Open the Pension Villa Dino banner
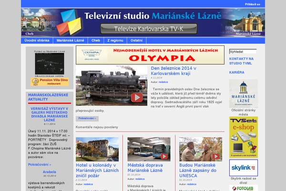 50,82
